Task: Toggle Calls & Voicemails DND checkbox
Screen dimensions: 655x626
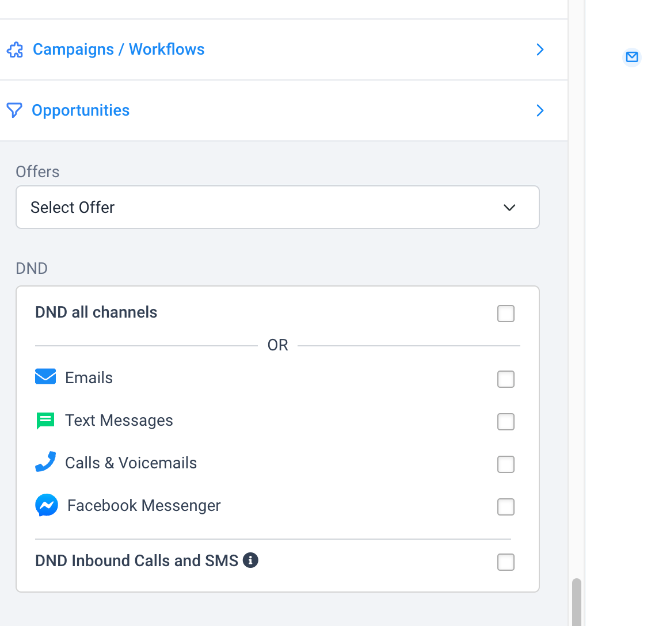Action: coord(506,464)
